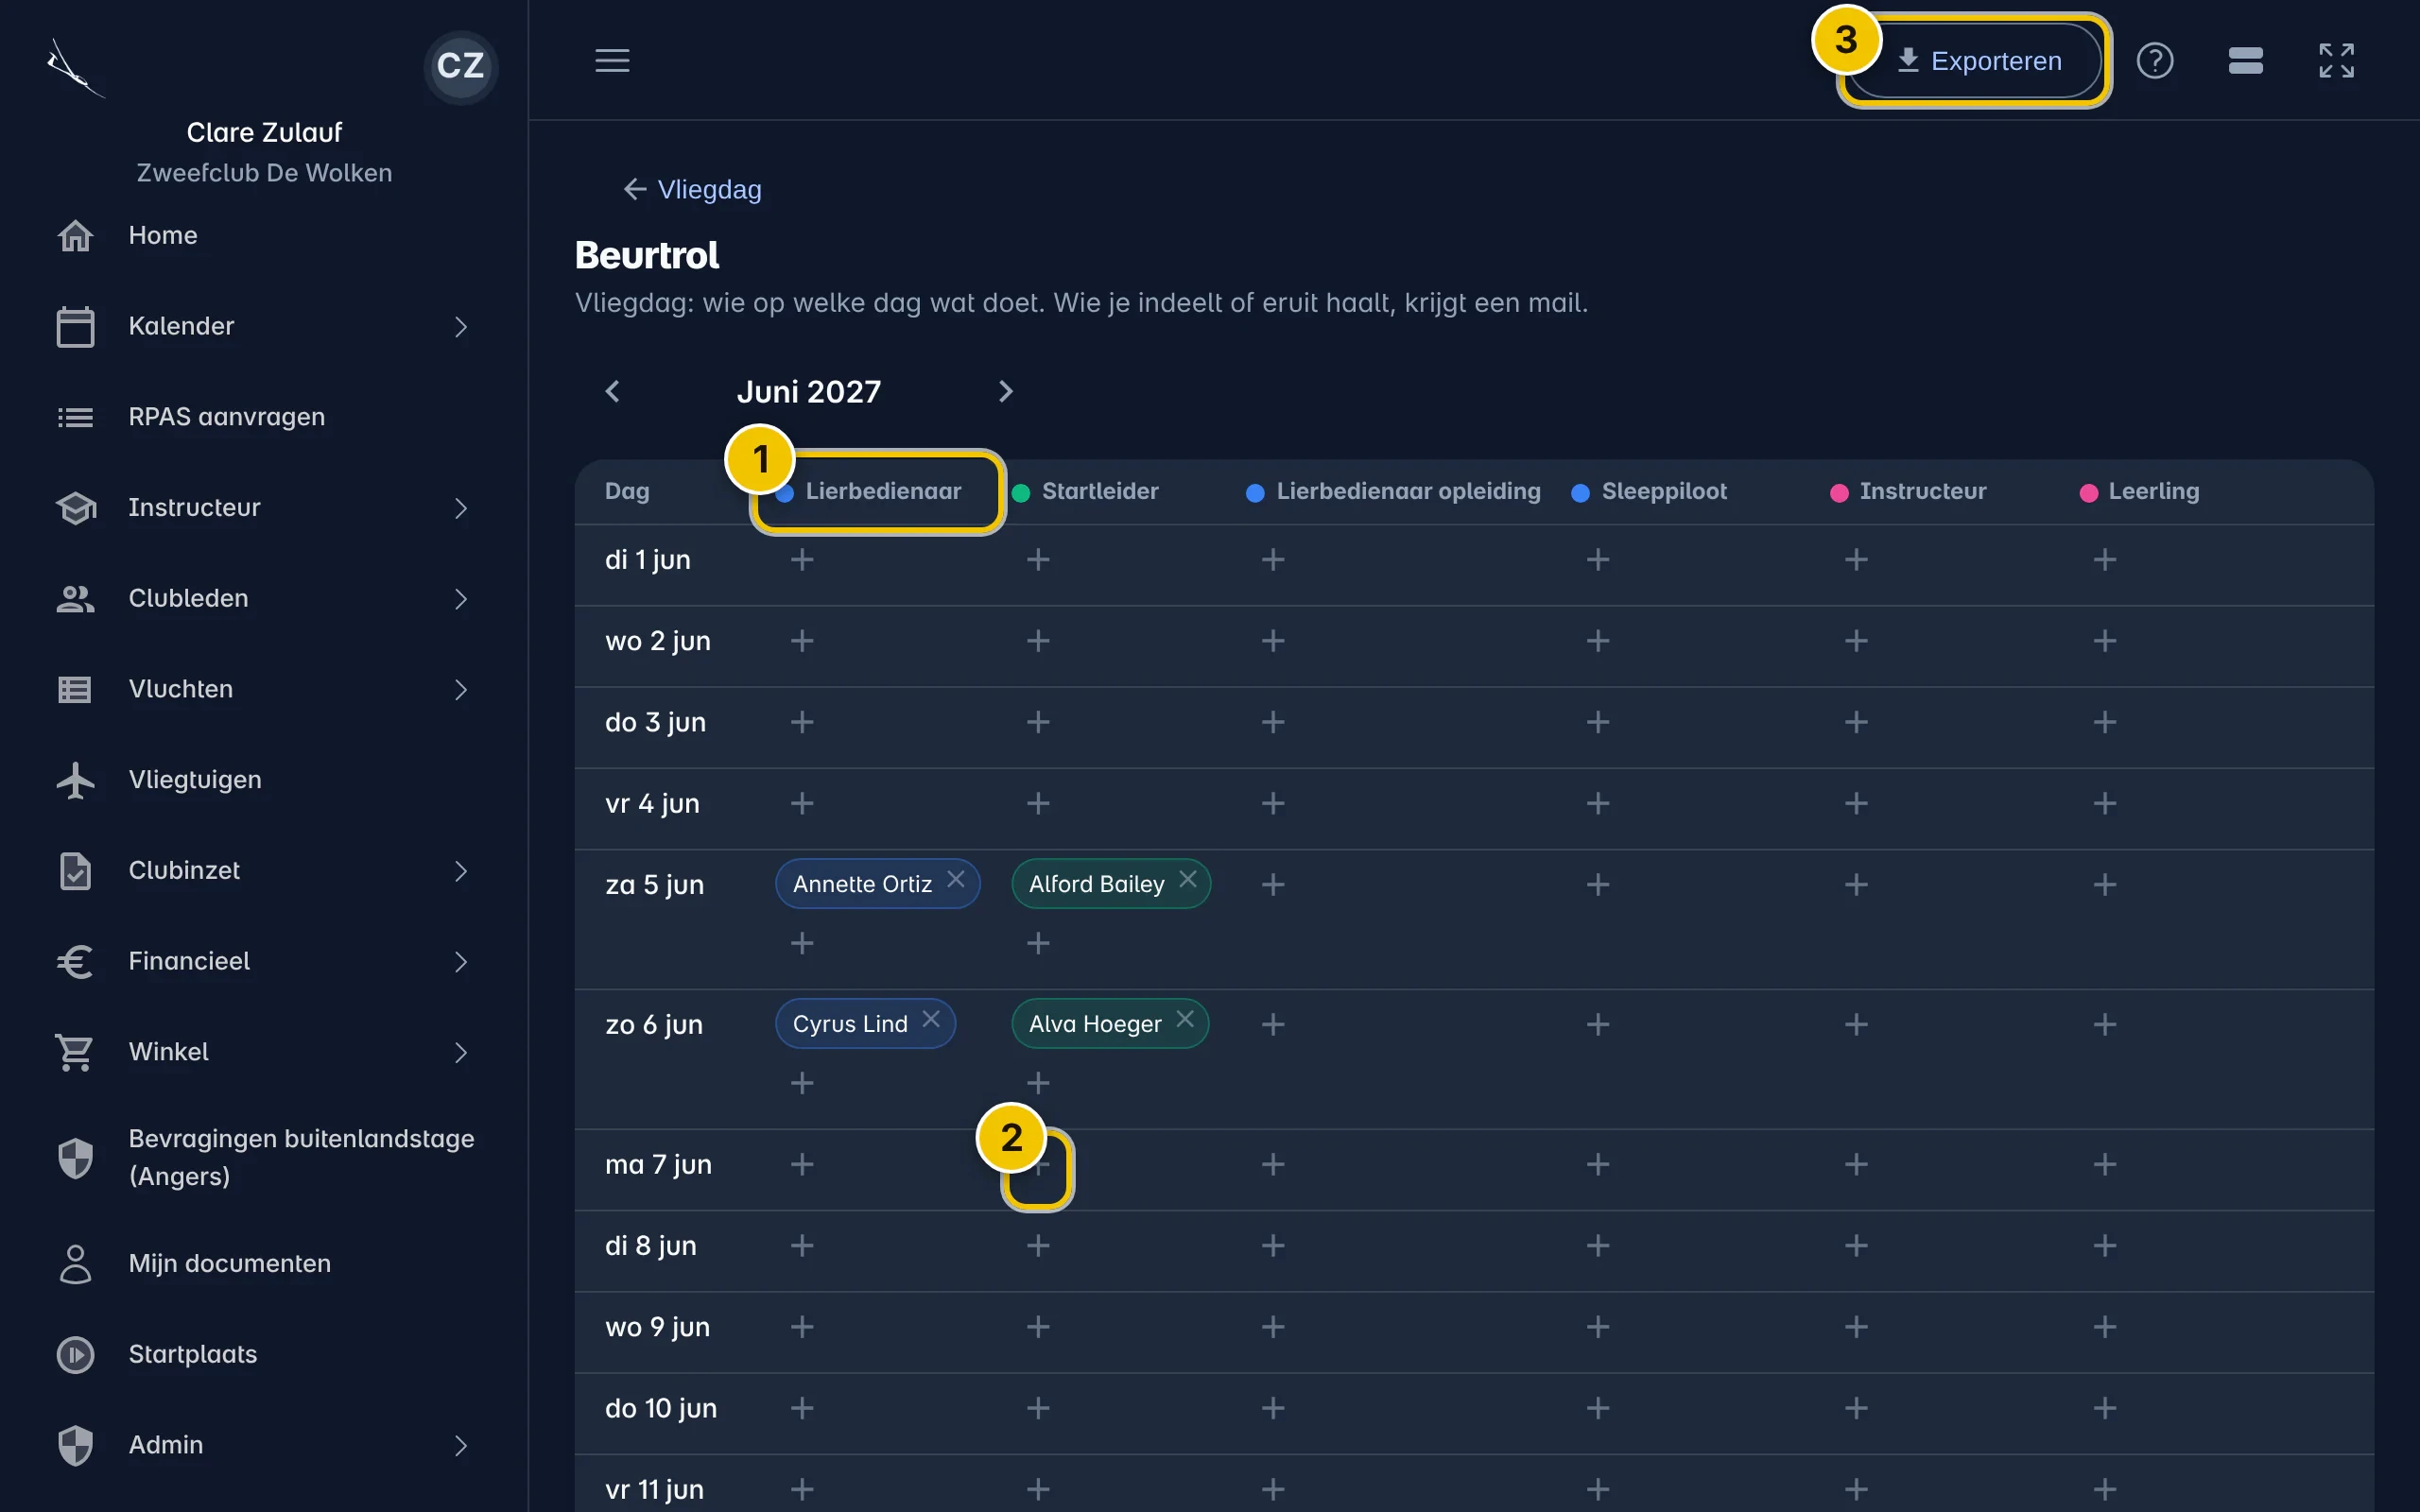Image resolution: width=2420 pixels, height=1512 pixels.
Task: Go to previous month arrow
Action: coord(613,391)
